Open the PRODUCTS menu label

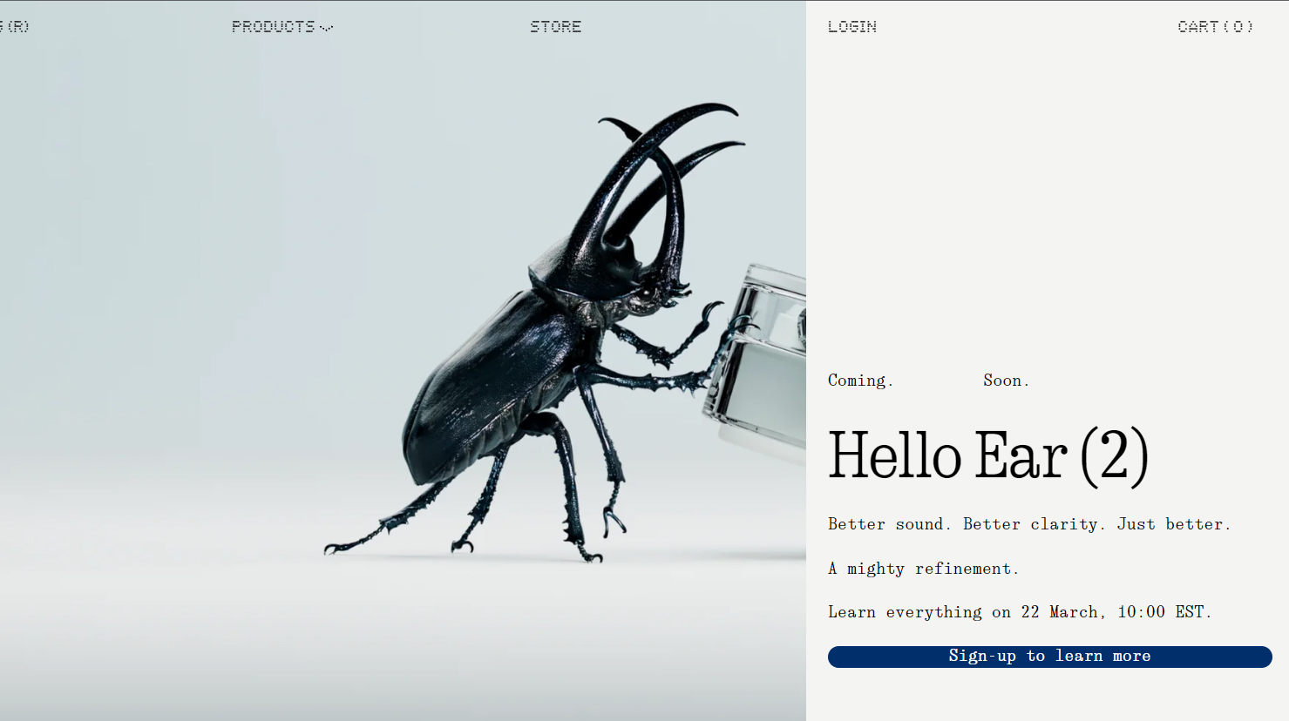coord(273,26)
